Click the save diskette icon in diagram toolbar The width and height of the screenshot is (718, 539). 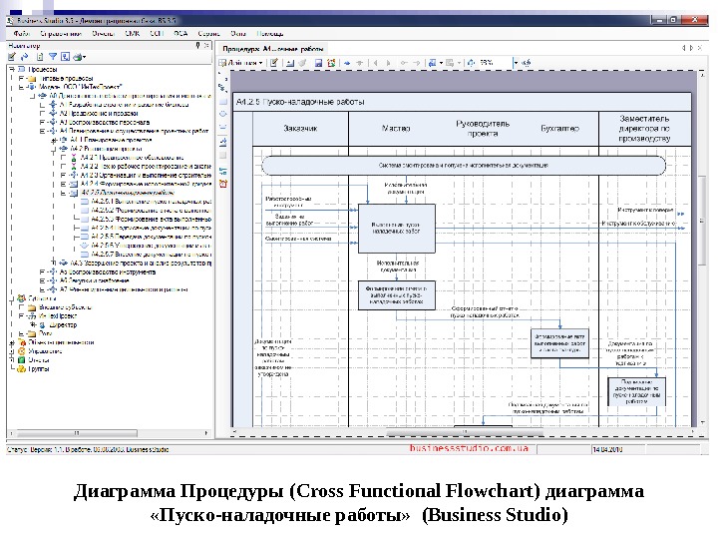pyautogui.click(x=319, y=63)
